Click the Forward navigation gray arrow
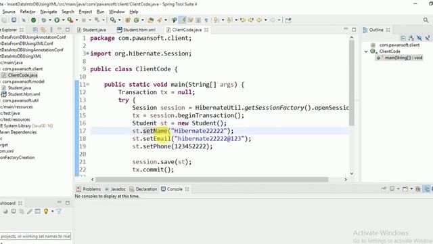This screenshot has height=244, width=433. tap(273, 20)
